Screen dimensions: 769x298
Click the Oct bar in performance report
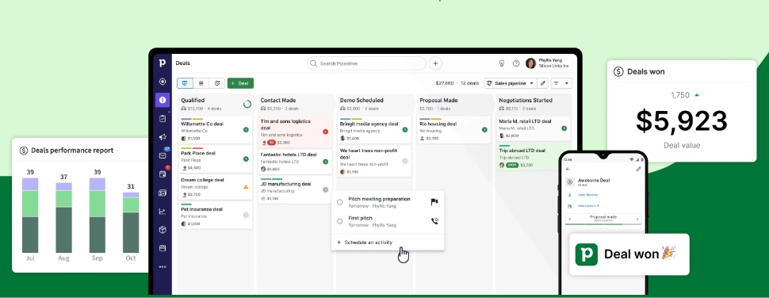tap(131, 223)
